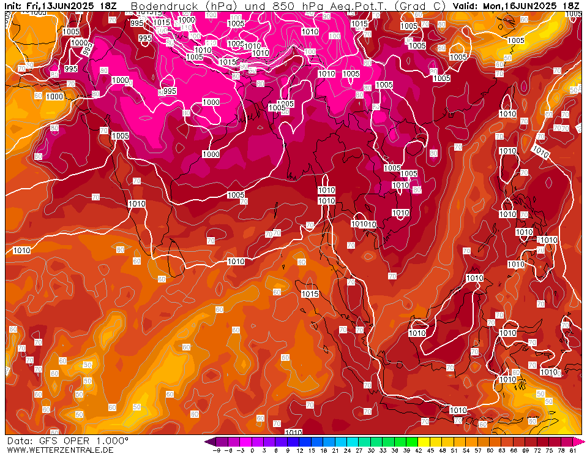Click the dark purple arrow at legend's left end
This screenshot has height=454, width=587.
210,441
